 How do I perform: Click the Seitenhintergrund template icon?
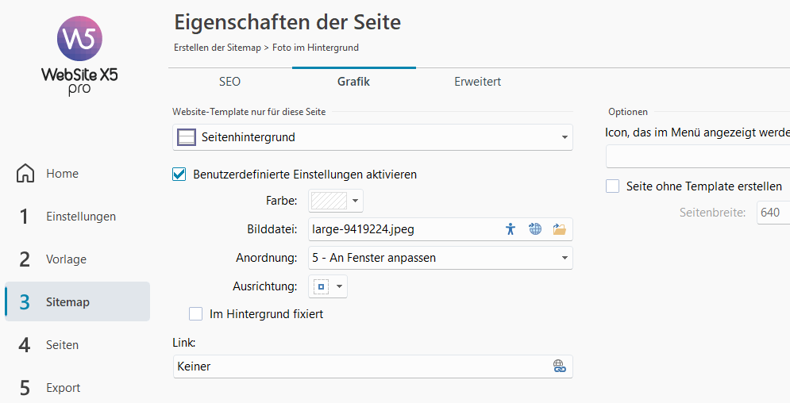click(x=186, y=137)
